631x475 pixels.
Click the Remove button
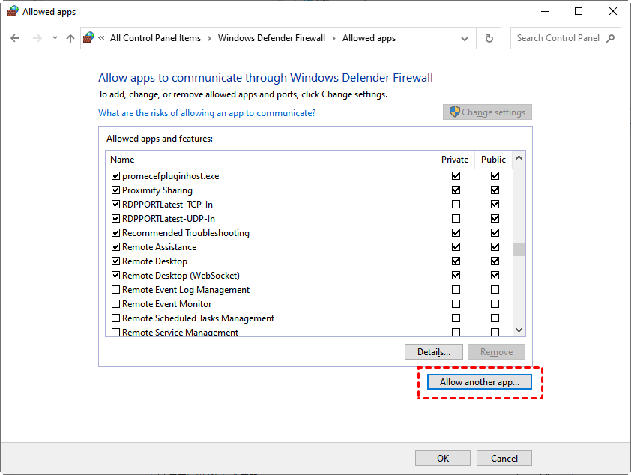497,352
